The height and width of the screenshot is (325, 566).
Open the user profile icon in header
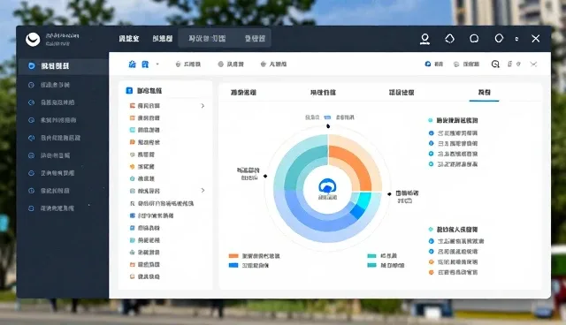click(x=424, y=39)
